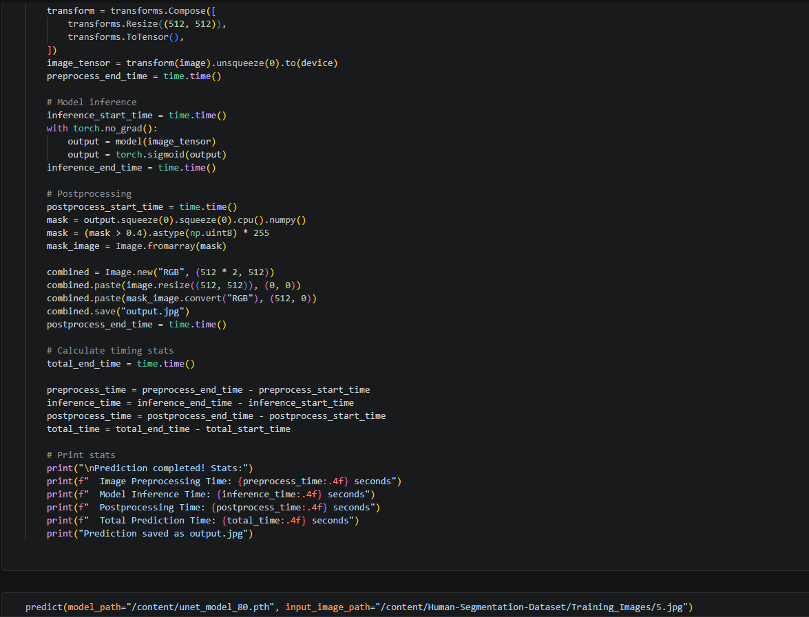Click the 'postprocess_start_time = time.time()' line
The image size is (809, 617).
pyautogui.click(x=142, y=206)
